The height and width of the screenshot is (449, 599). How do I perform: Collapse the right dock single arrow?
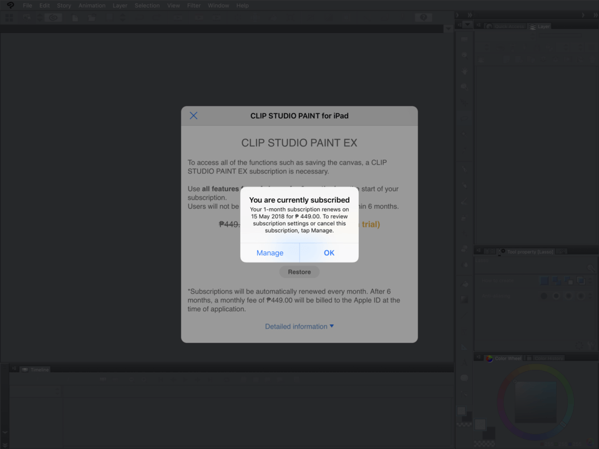(583, 15)
